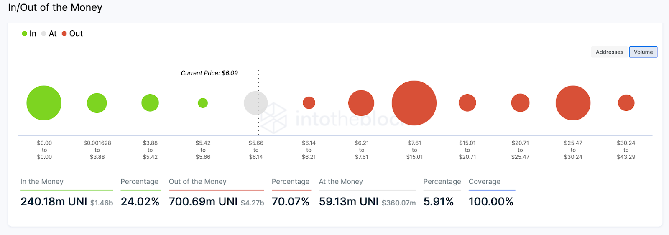Click the green bubble for $3.88 to $5.42
Screen dimensions: 669x235
click(150, 103)
